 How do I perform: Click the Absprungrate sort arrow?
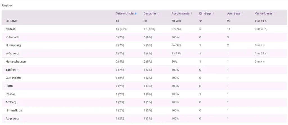pos(191,13)
